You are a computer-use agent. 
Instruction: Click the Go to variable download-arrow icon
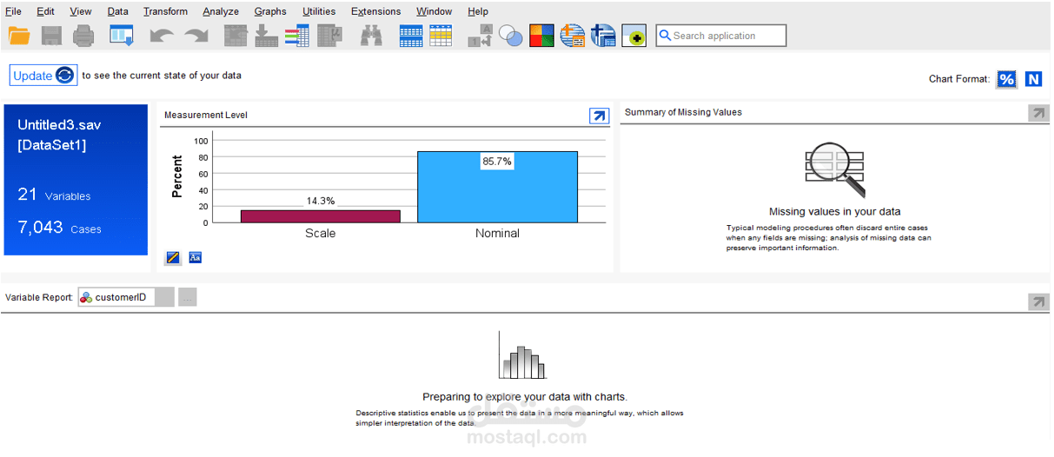pyautogui.click(x=266, y=36)
